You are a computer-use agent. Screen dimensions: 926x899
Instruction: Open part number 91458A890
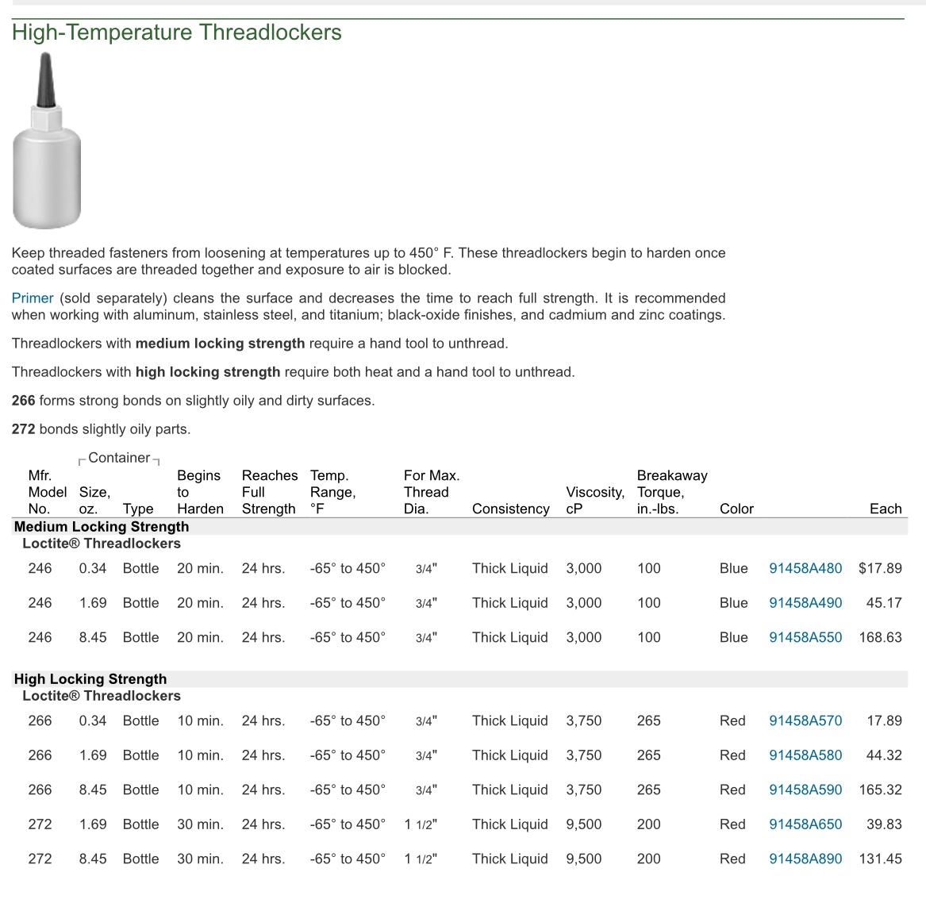805,859
